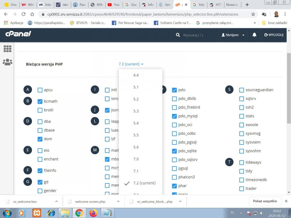Select PHP version 5.3

[141, 111]
